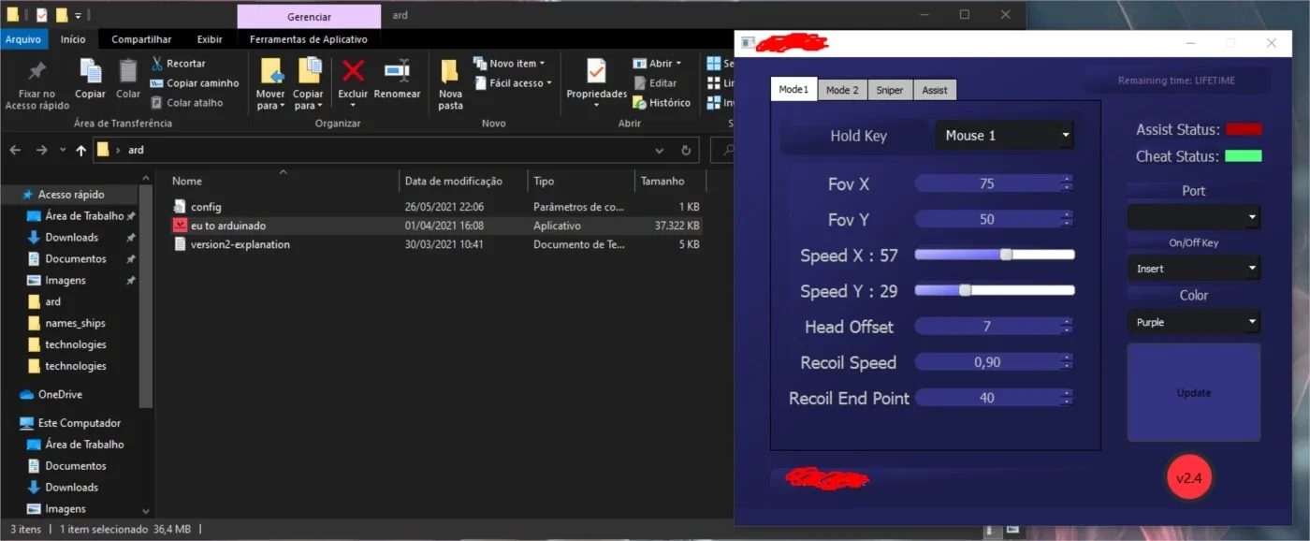Viewport: 1310px width, 541px height.
Task: Switch to the Assist tab
Action: click(x=935, y=90)
